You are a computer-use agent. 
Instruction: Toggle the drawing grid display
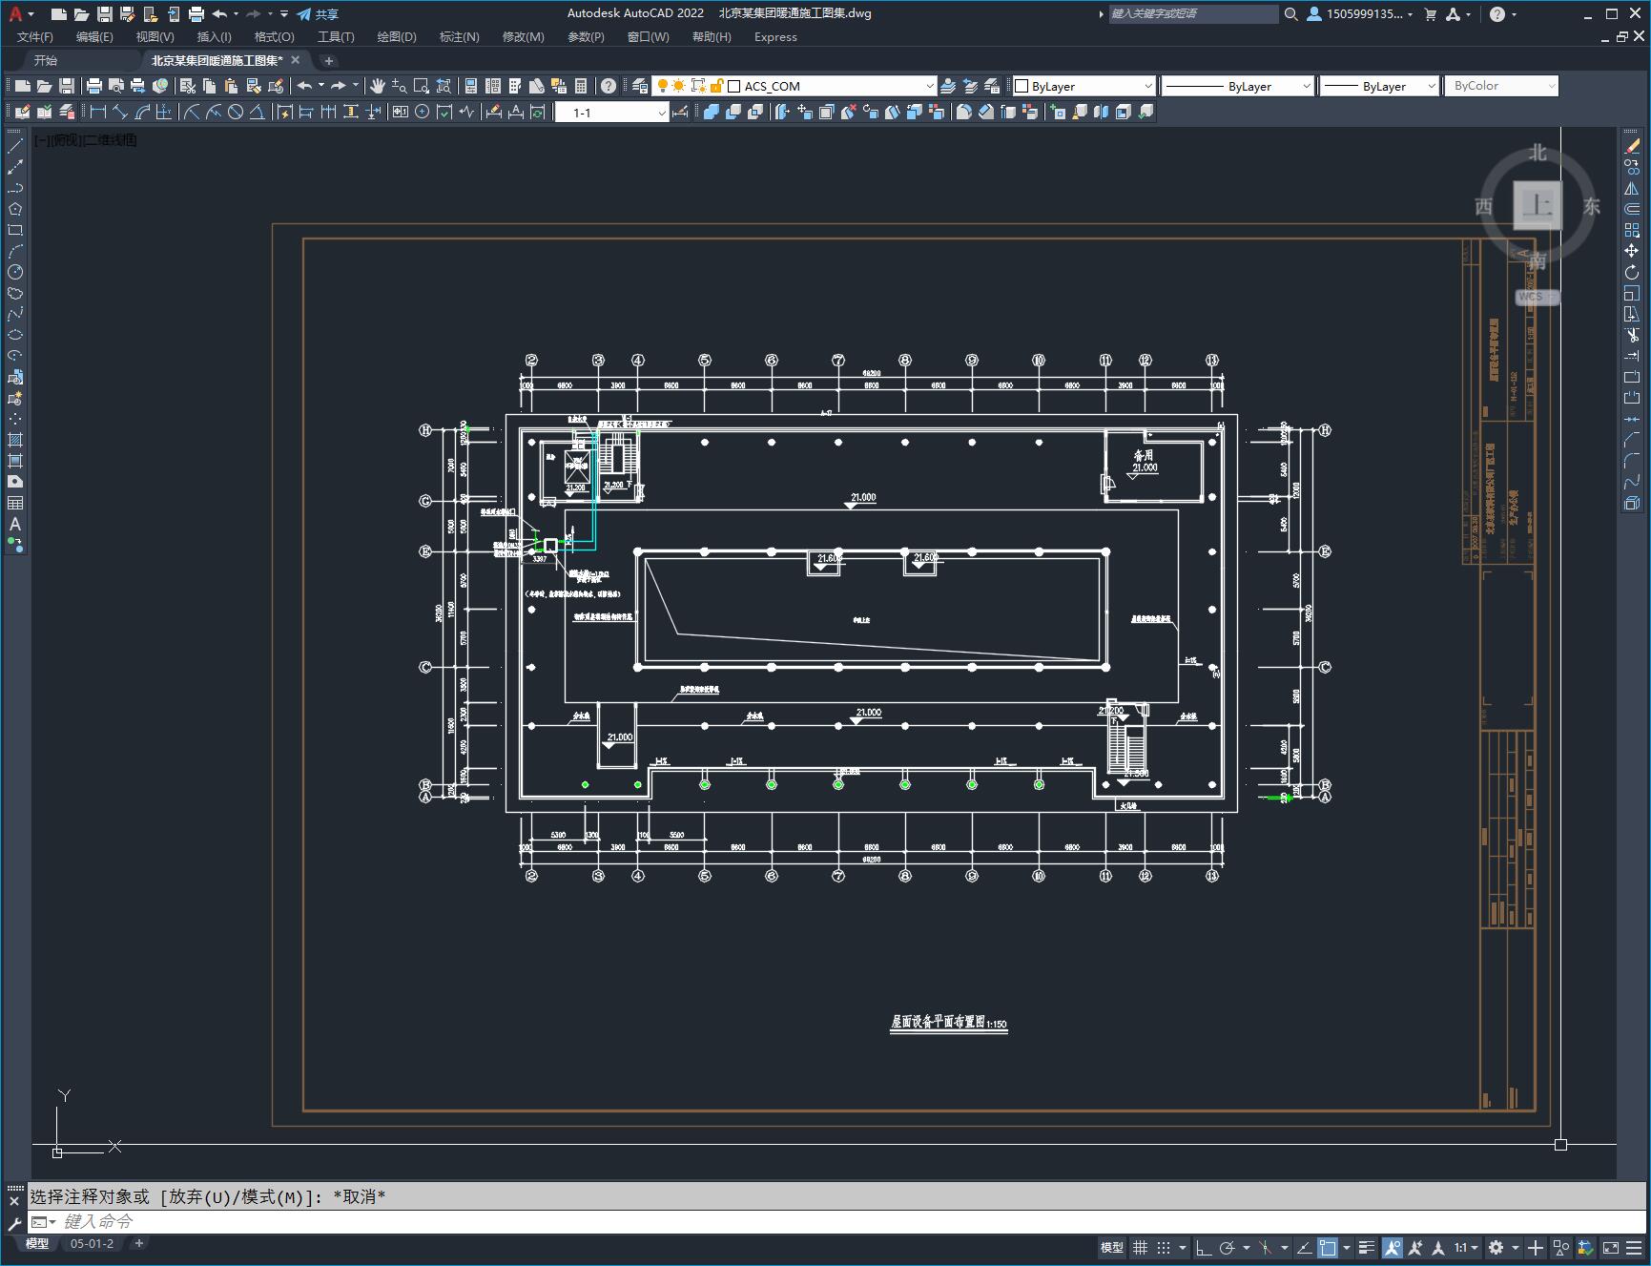coord(1140,1247)
